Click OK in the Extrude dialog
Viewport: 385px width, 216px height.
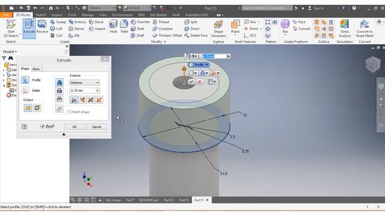(75, 127)
